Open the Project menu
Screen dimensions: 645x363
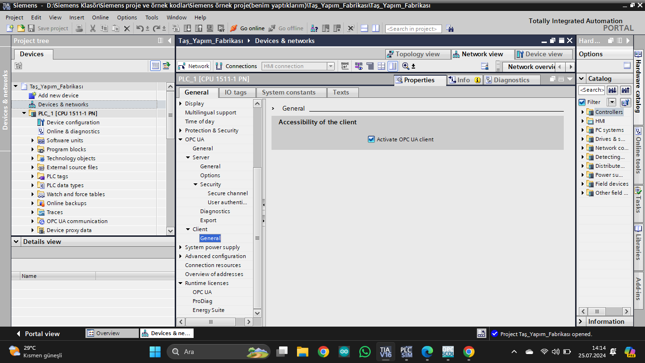tap(14, 17)
